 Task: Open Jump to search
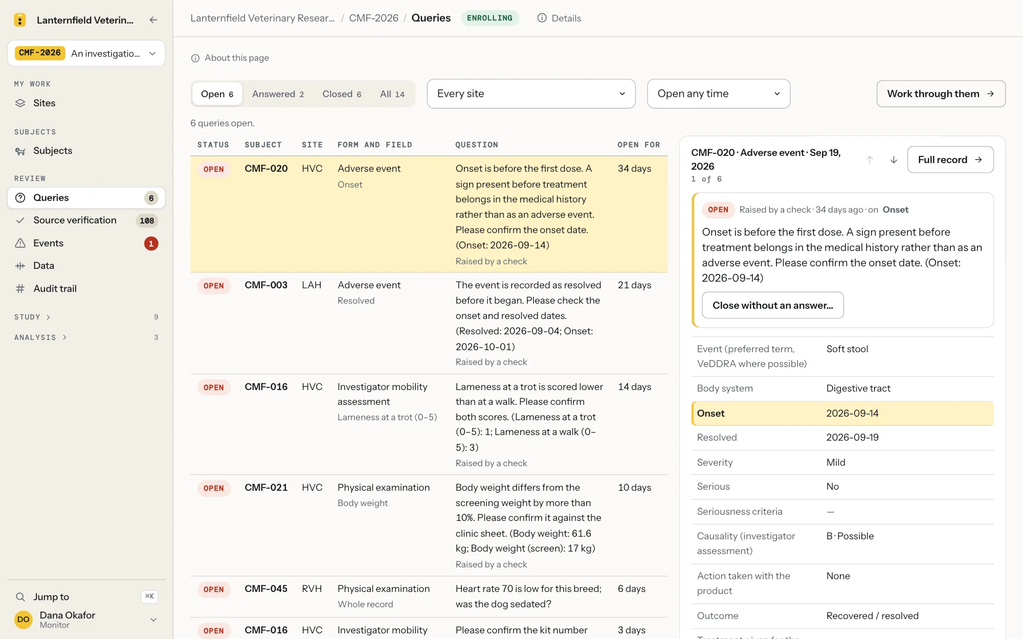point(86,597)
